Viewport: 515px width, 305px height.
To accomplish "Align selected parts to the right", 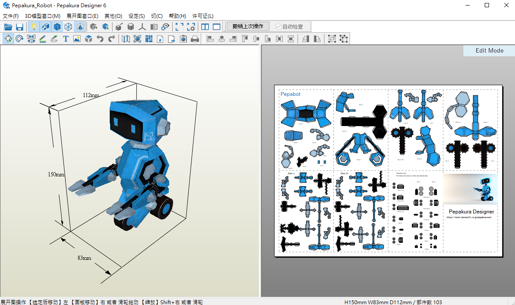I will click(x=233, y=39).
